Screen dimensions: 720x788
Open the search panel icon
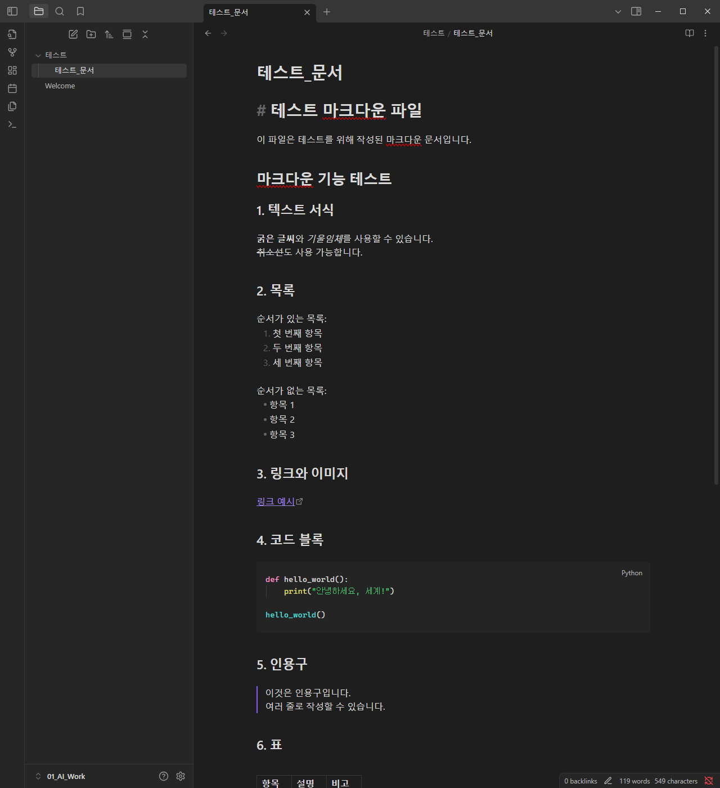tap(60, 11)
